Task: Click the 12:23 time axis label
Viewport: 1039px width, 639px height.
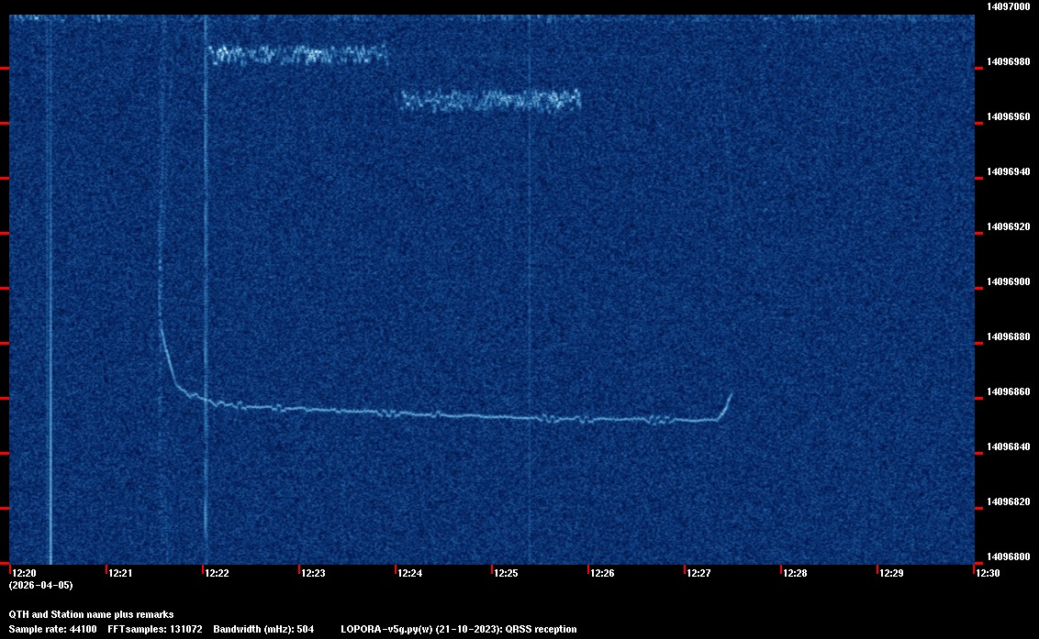Action: tap(313, 573)
